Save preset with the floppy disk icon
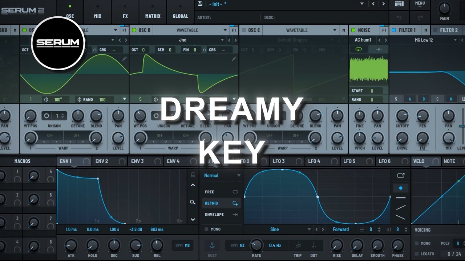465x261 pixels. 200,4
